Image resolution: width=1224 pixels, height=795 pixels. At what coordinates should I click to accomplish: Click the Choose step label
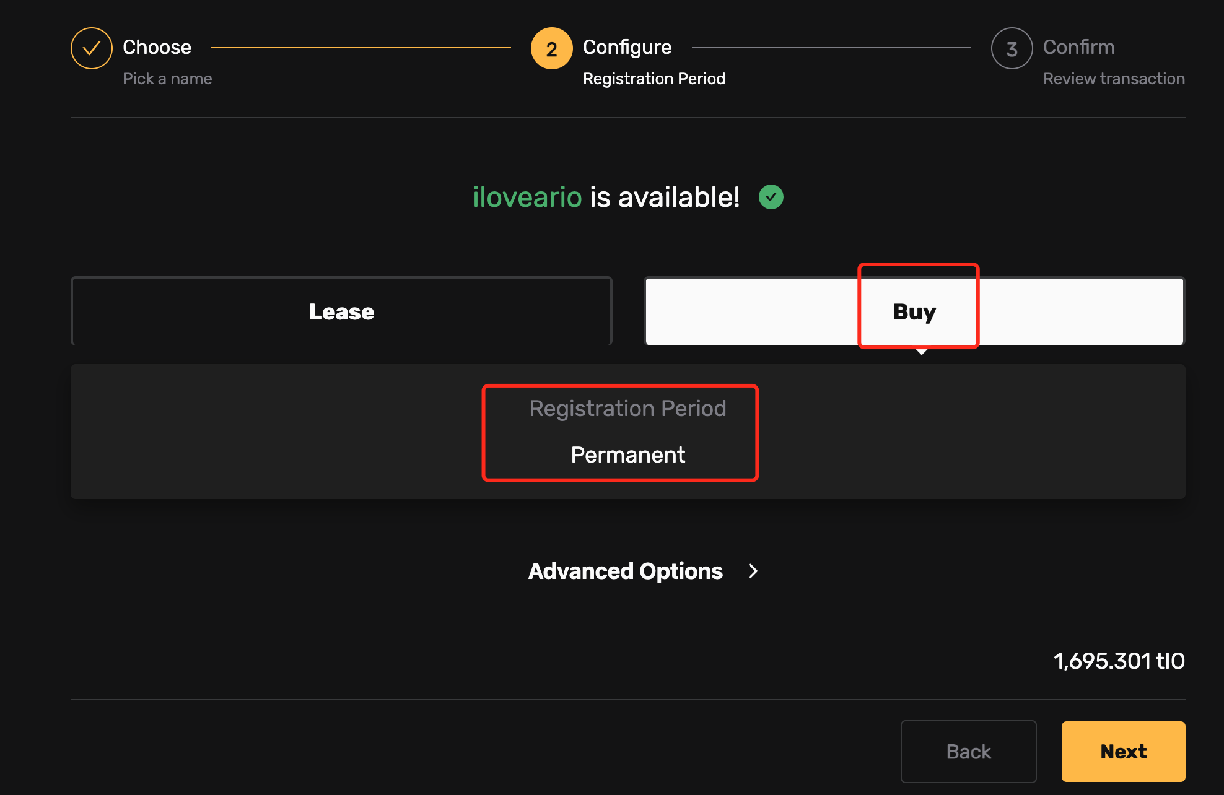coord(155,46)
